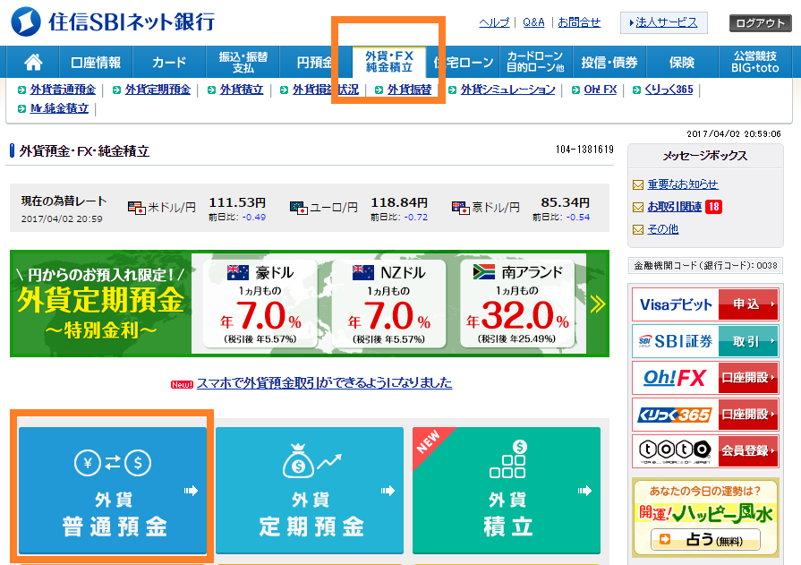Open the カード menu tab
The width and height of the screenshot is (801, 565).
[169, 63]
